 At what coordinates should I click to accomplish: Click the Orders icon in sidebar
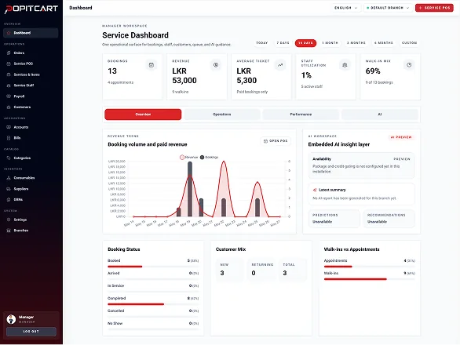click(9, 53)
